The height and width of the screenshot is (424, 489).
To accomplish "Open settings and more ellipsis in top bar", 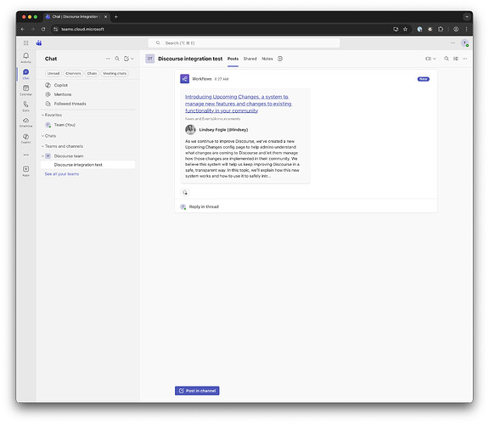I will pos(452,42).
